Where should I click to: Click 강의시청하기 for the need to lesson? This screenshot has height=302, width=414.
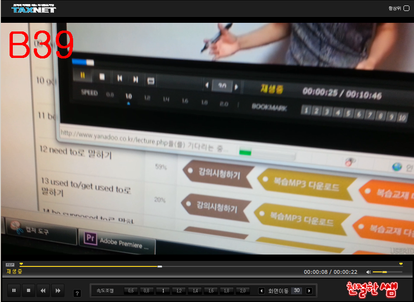coord(218,173)
